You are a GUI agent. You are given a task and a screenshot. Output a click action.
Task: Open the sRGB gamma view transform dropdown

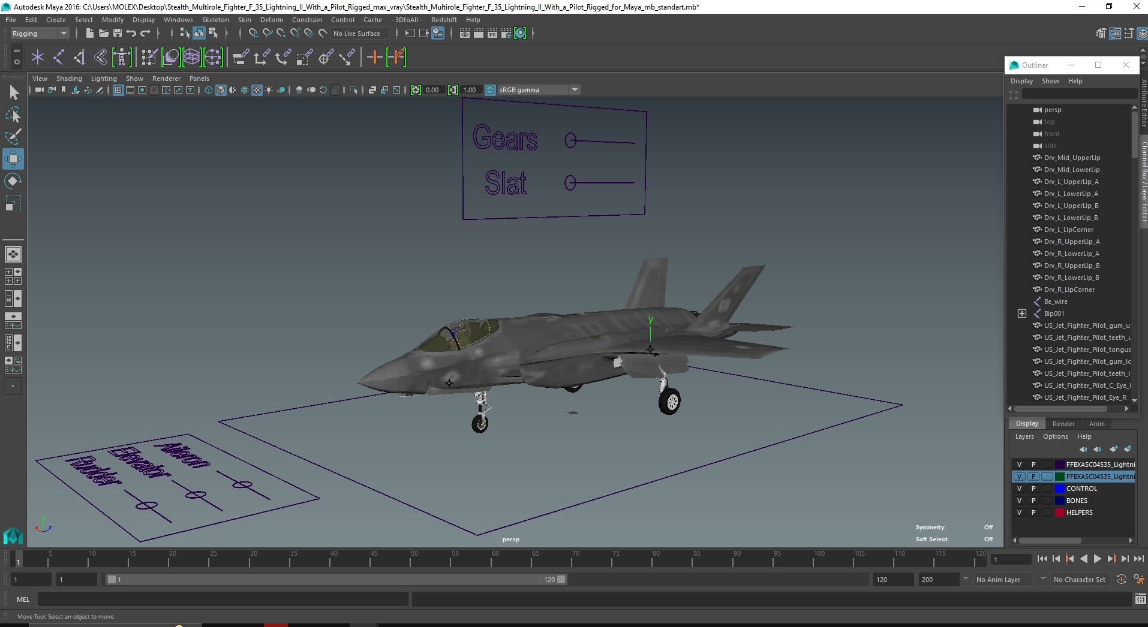click(539, 90)
